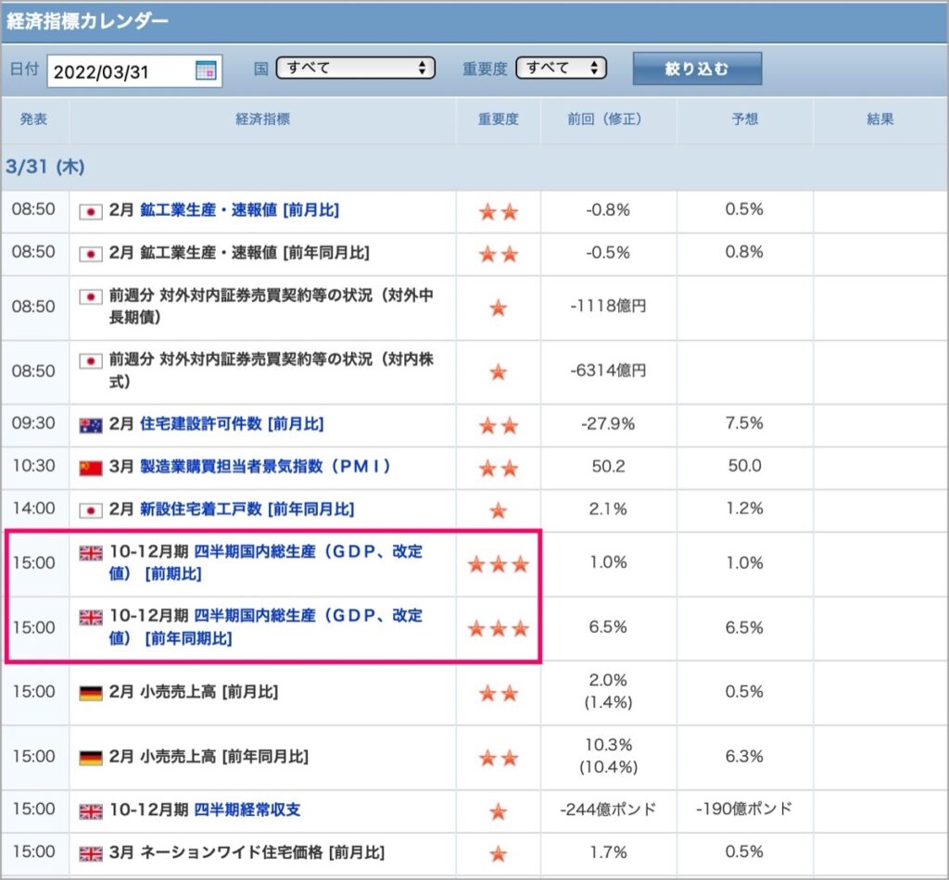Open 製造業購買担当者景気指数(PMI) link

click(x=266, y=466)
